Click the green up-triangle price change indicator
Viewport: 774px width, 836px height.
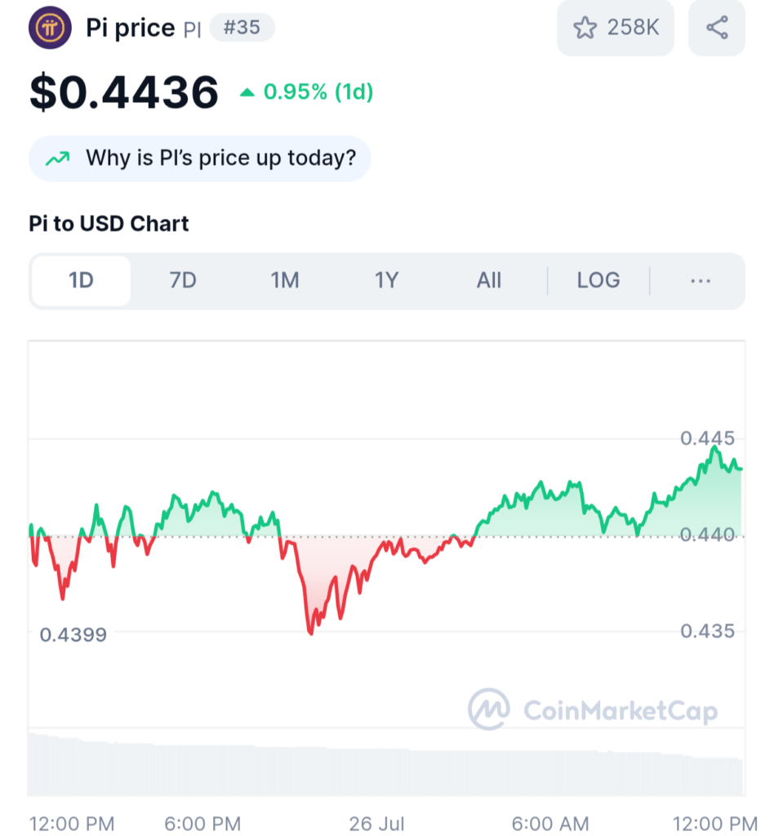247,93
